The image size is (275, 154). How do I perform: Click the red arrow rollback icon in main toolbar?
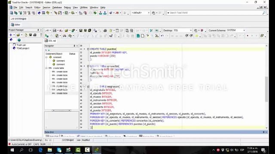pyautogui.click(x=117, y=13)
